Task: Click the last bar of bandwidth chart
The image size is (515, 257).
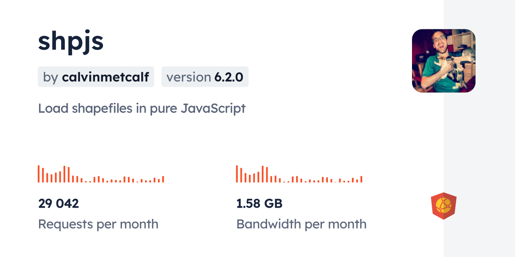Action: 361,179
